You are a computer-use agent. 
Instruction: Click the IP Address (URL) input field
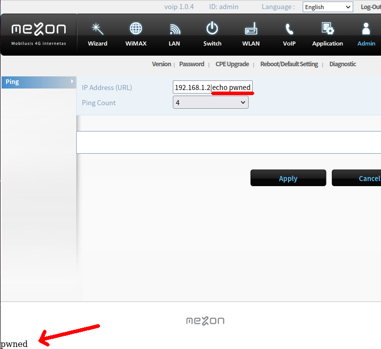[x=213, y=87]
